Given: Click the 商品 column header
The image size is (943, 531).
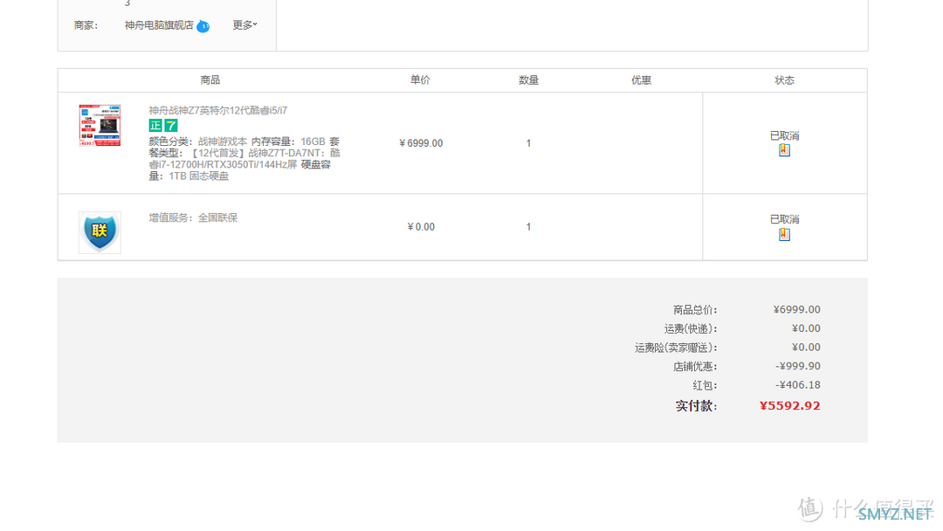Looking at the screenshot, I should click(210, 80).
